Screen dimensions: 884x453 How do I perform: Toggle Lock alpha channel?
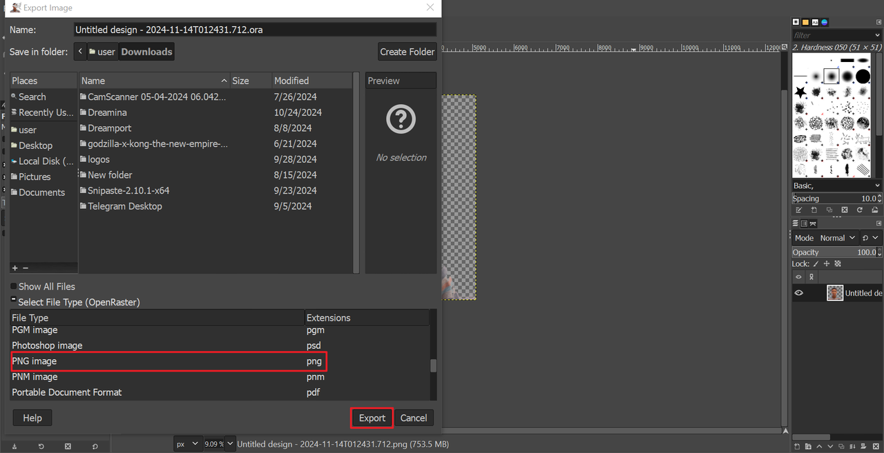pyautogui.click(x=838, y=263)
